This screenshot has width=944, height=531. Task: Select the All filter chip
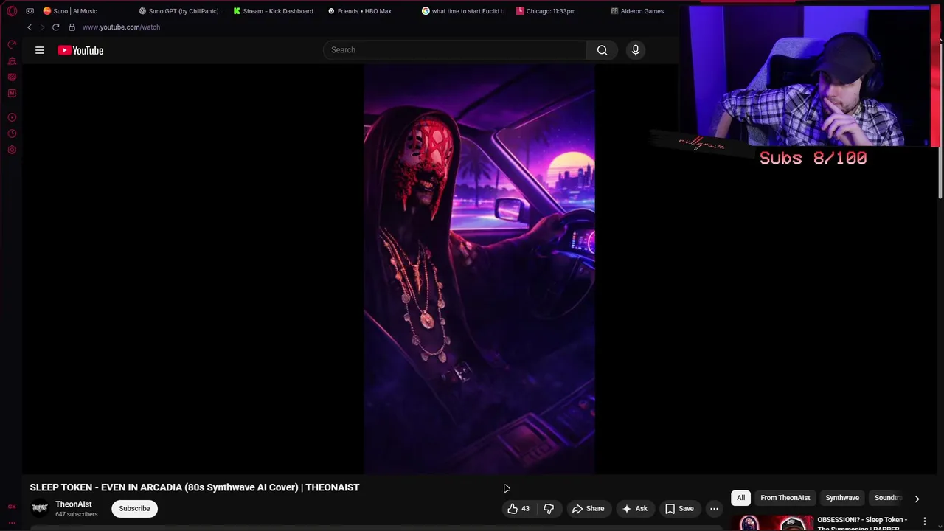[740, 498]
